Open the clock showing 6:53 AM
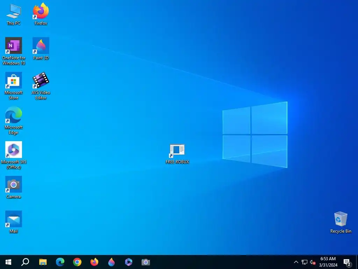 328,262
